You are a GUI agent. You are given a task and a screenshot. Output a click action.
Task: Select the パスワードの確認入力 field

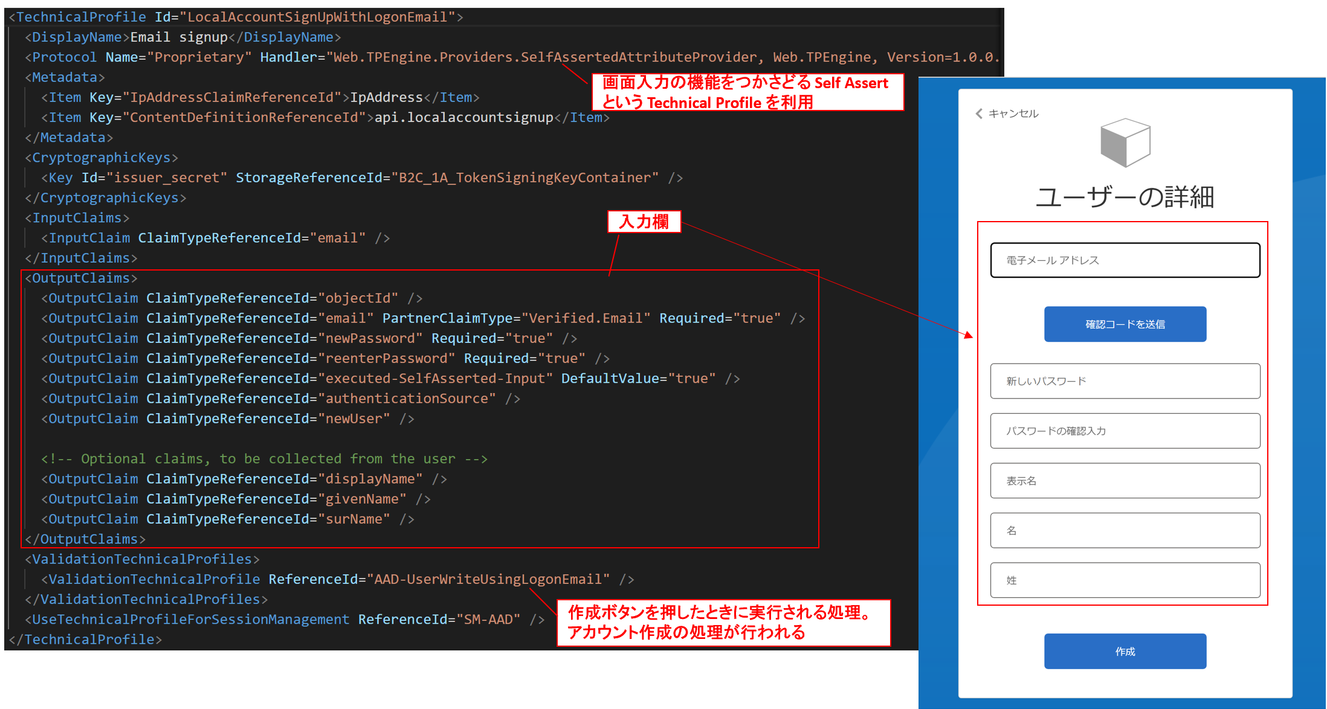(1125, 431)
